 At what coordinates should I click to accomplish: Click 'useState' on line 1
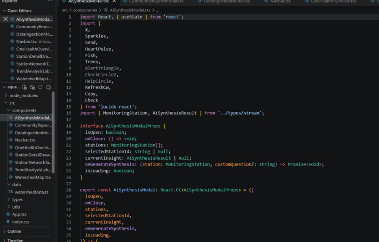pos(132,17)
